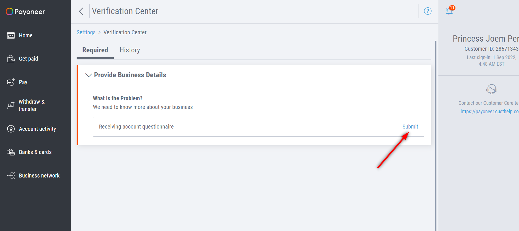Open the help question mark icon

pyautogui.click(x=428, y=11)
